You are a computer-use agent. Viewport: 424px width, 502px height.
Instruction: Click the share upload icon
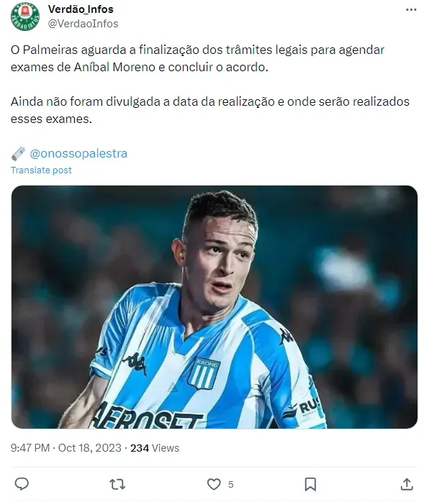pyautogui.click(x=407, y=485)
